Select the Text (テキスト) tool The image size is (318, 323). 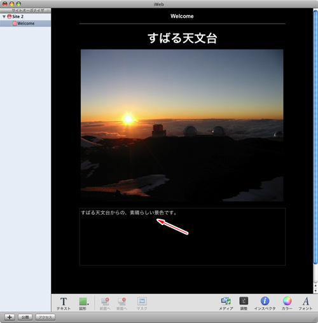coord(64,303)
